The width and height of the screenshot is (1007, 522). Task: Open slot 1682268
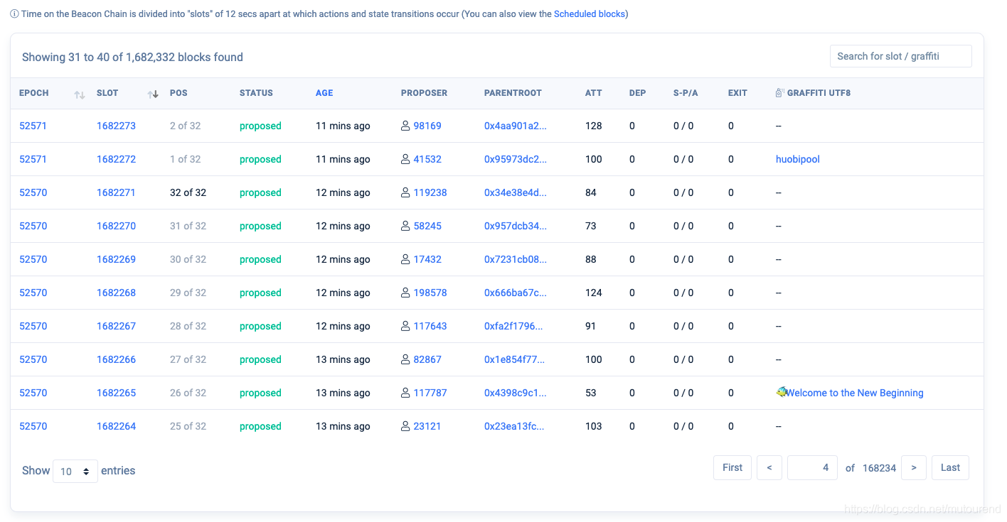pyautogui.click(x=116, y=293)
